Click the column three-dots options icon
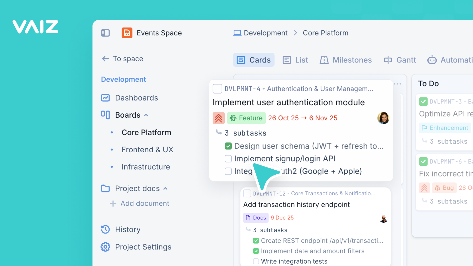Viewport: 473px width, 266px height. [x=397, y=84]
